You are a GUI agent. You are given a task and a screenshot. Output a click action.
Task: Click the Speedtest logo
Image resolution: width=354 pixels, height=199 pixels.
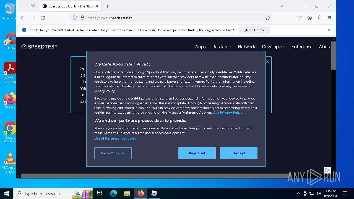point(40,47)
